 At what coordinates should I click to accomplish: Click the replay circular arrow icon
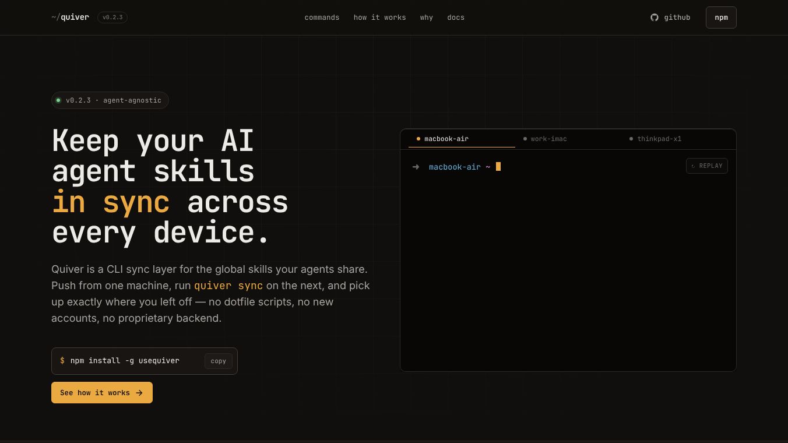pyautogui.click(x=693, y=166)
